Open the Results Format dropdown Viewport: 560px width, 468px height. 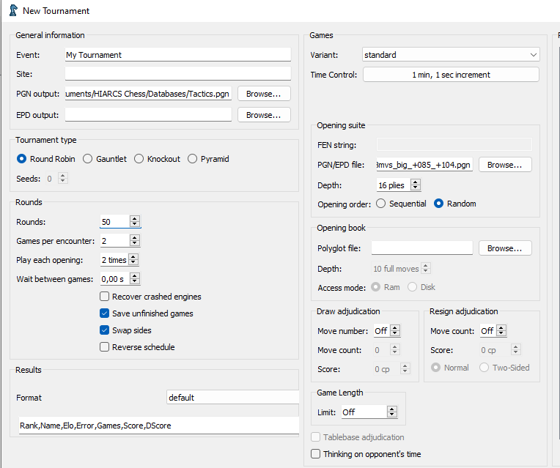pyautogui.click(x=233, y=397)
